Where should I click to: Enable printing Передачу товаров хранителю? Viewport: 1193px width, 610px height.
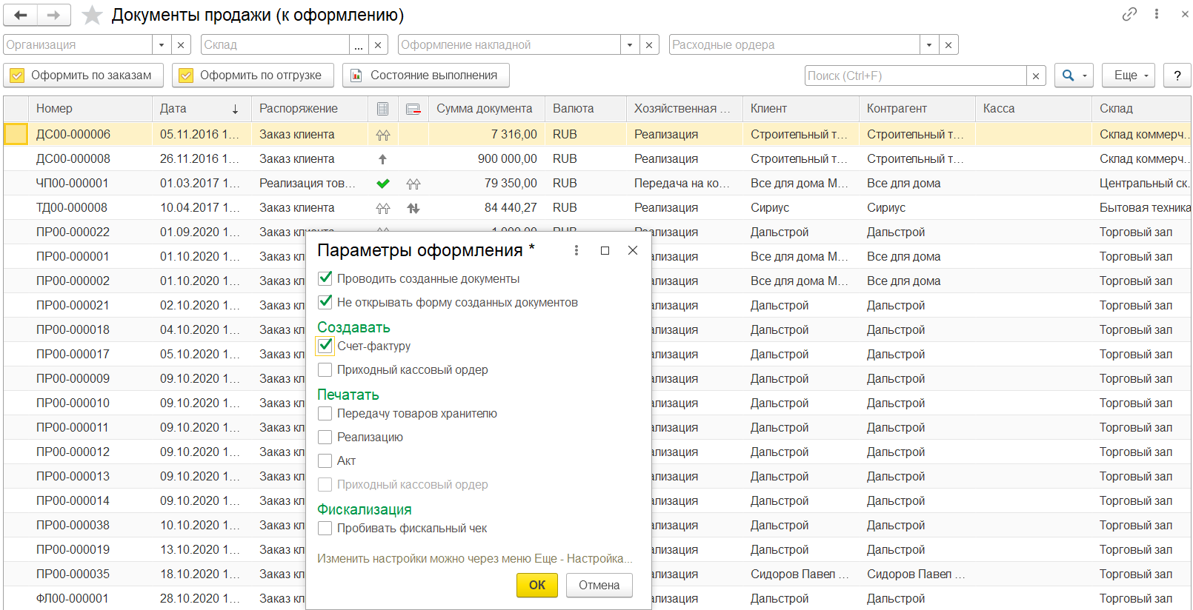click(x=325, y=413)
